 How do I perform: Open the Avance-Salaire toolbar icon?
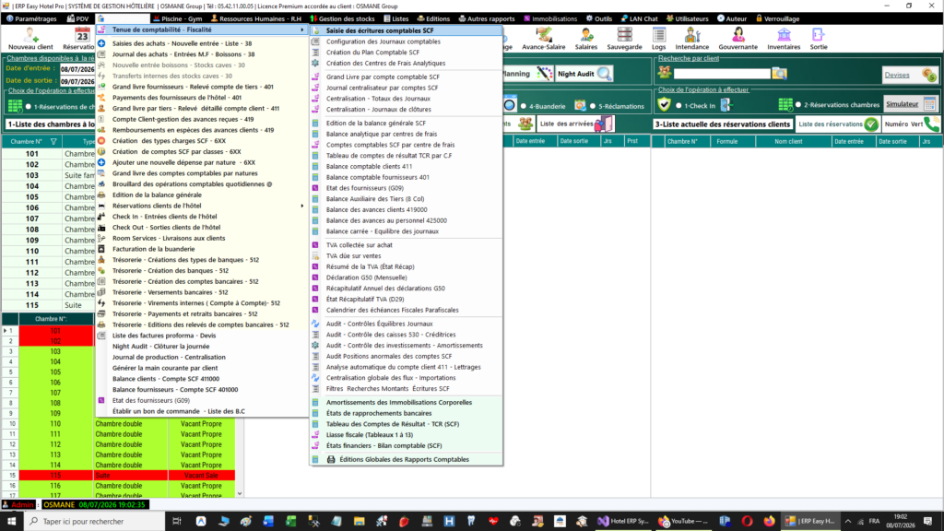click(x=544, y=39)
